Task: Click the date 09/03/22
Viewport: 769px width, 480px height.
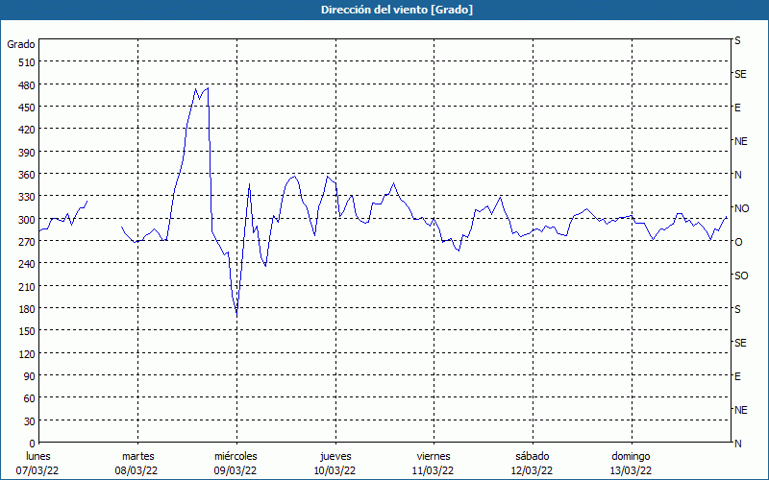Action: [235, 470]
